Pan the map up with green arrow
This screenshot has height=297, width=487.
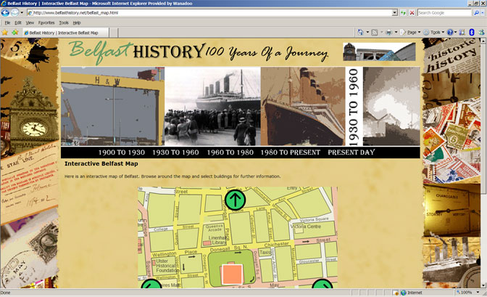[x=235, y=200]
